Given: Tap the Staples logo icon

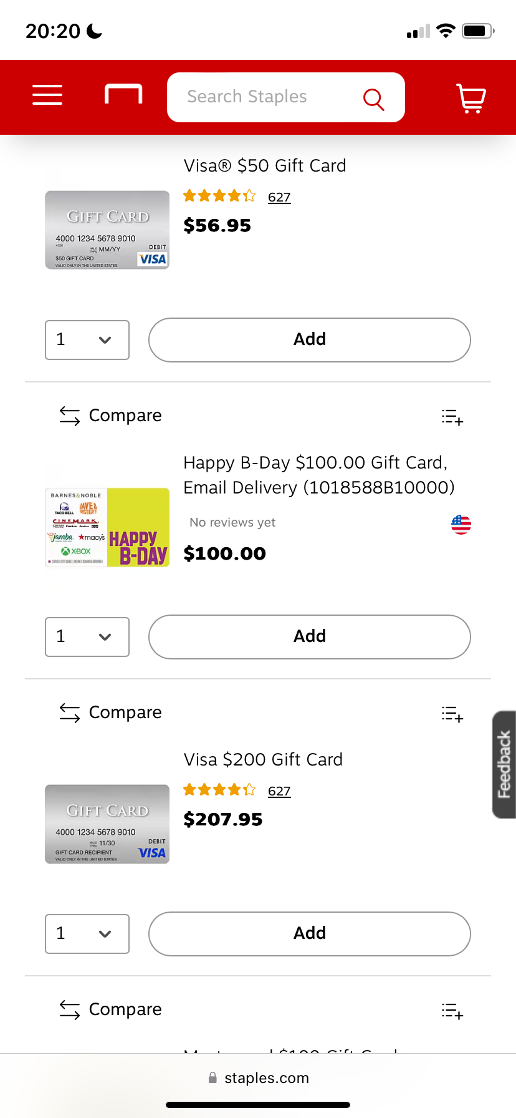Looking at the screenshot, I should tap(123, 94).
